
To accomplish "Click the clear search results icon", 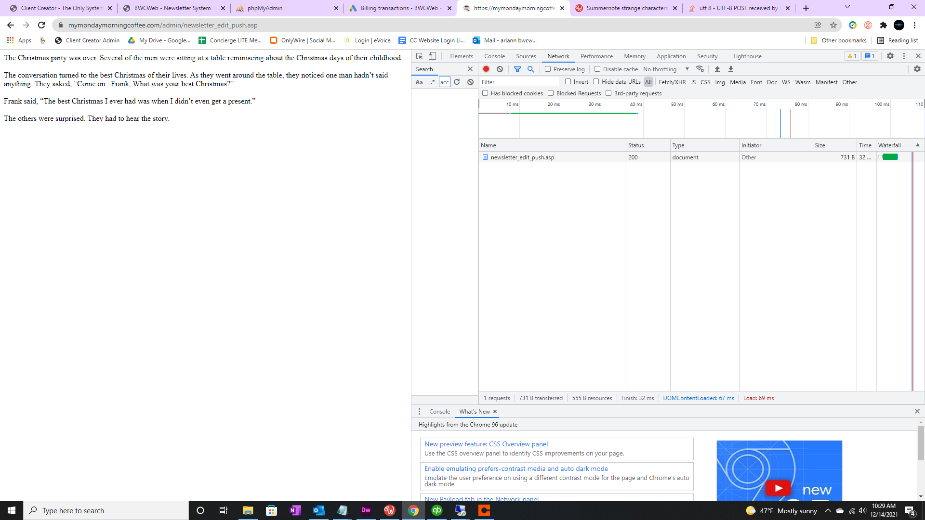I will (x=471, y=82).
